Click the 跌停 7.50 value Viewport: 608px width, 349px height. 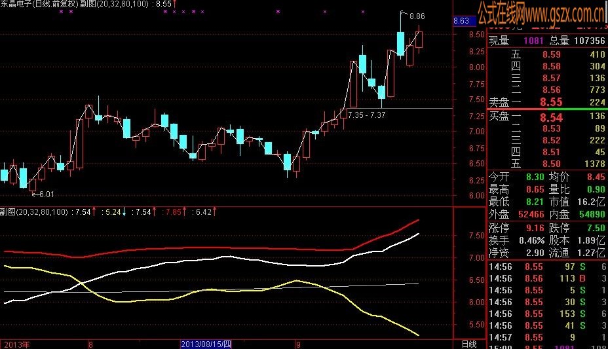point(596,228)
